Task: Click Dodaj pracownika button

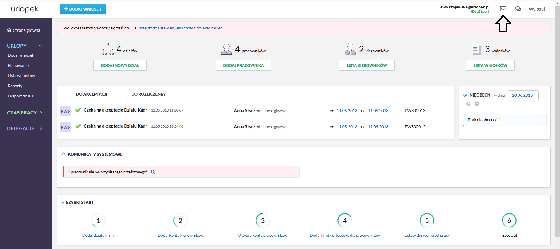Action: click(x=243, y=65)
